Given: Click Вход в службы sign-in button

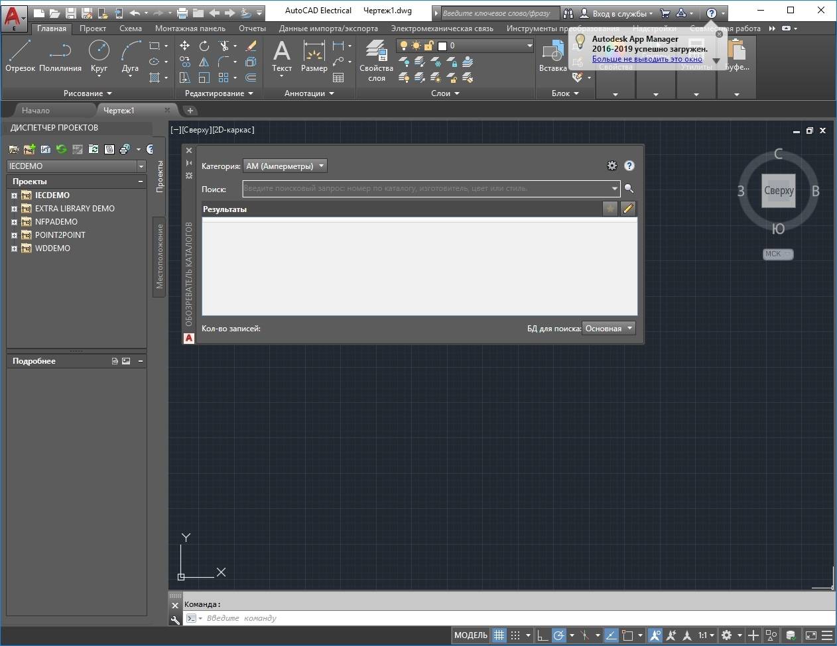Looking at the screenshot, I should [617, 13].
